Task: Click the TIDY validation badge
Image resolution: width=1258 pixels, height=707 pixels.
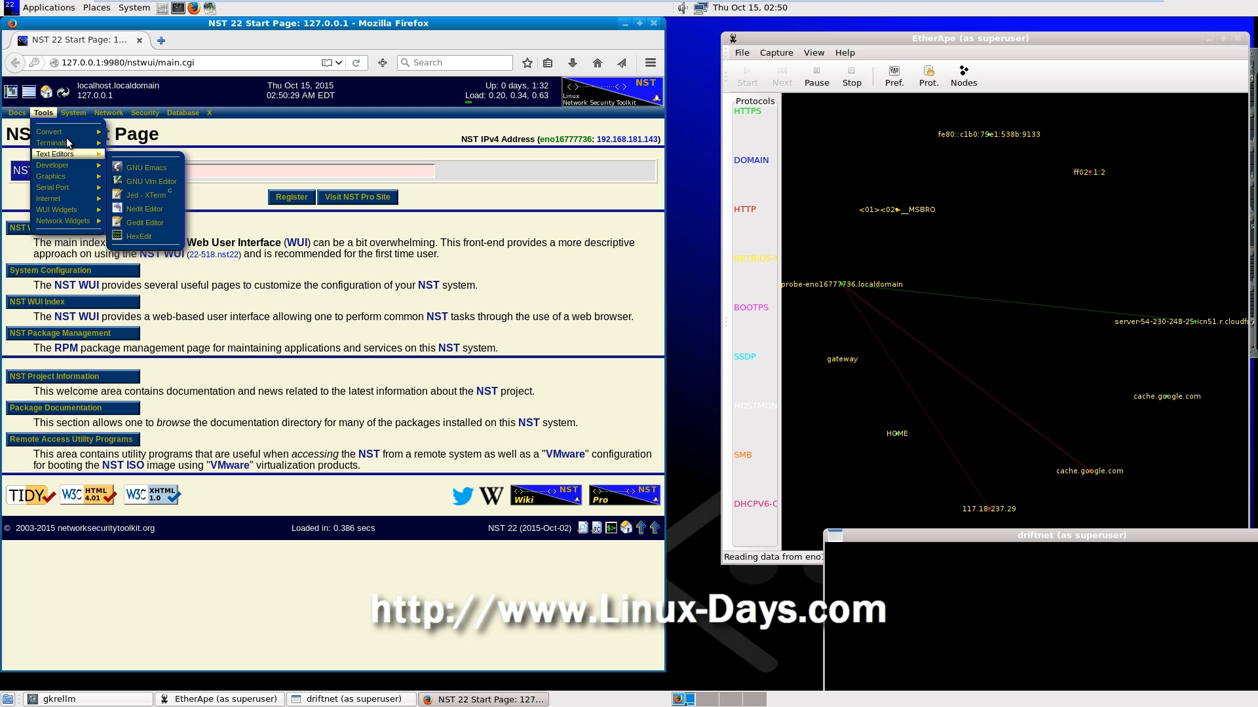Action: point(31,495)
